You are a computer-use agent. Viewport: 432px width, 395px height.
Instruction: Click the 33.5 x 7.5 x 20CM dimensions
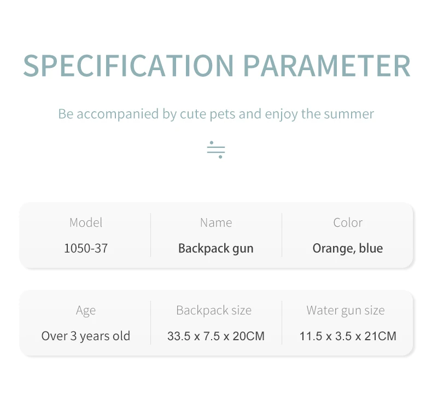pos(215,336)
